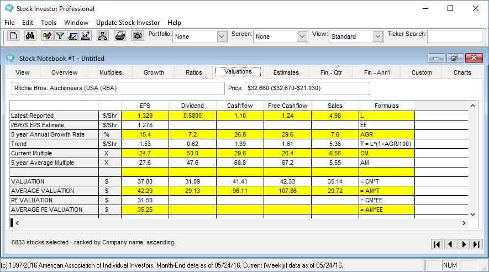The image size is (489, 272).
Task: Open the binoculars Find tool
Action: pos(30,36)
